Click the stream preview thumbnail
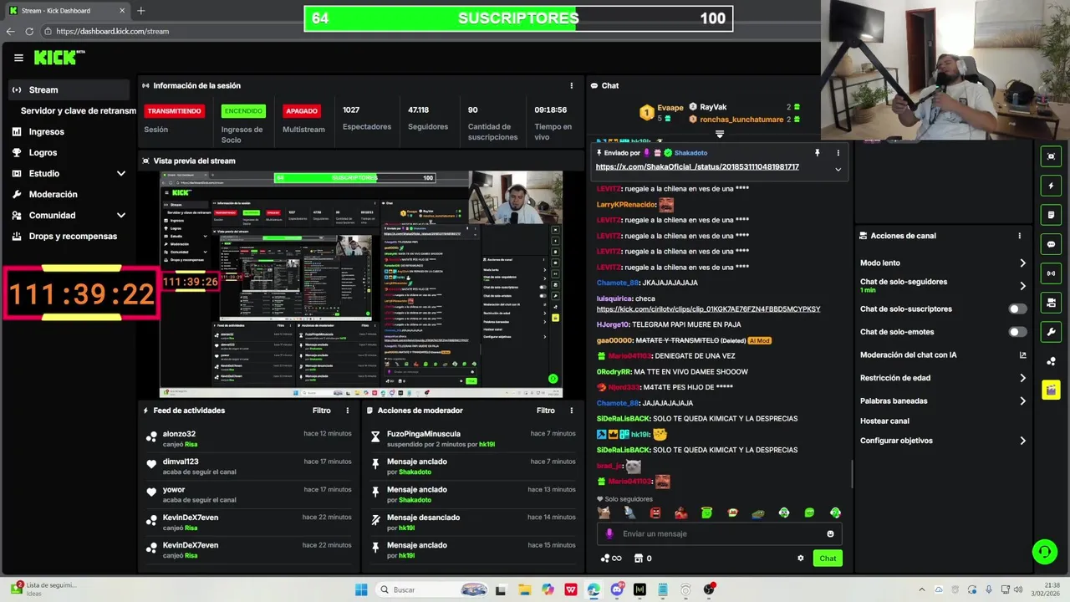 [x=361, y=284]
